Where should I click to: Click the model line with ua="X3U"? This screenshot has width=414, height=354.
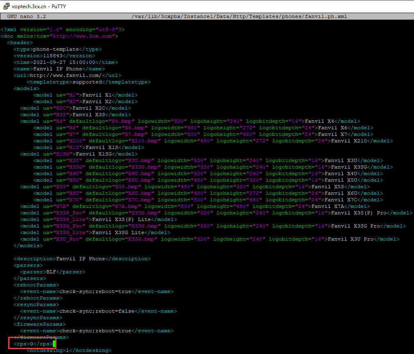(208, 160)
